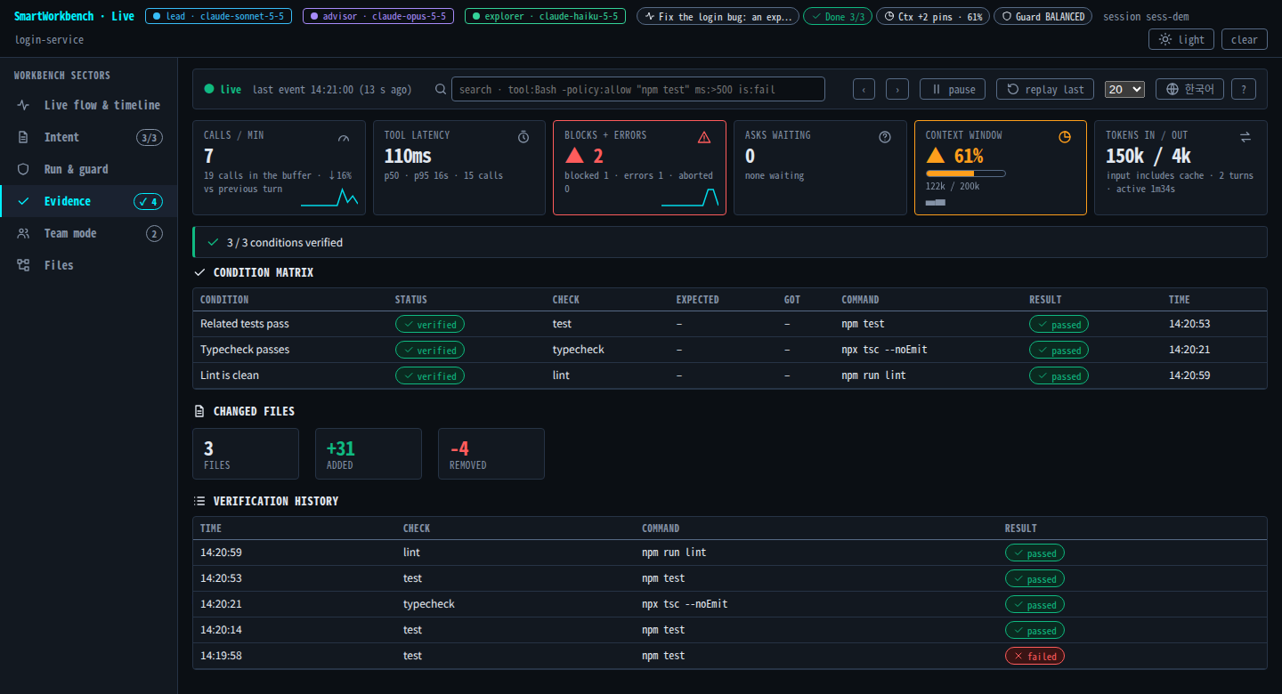This screenshot has height=694, width=1282.
Task: Click the clear button
Action: tap(1244, 39)
